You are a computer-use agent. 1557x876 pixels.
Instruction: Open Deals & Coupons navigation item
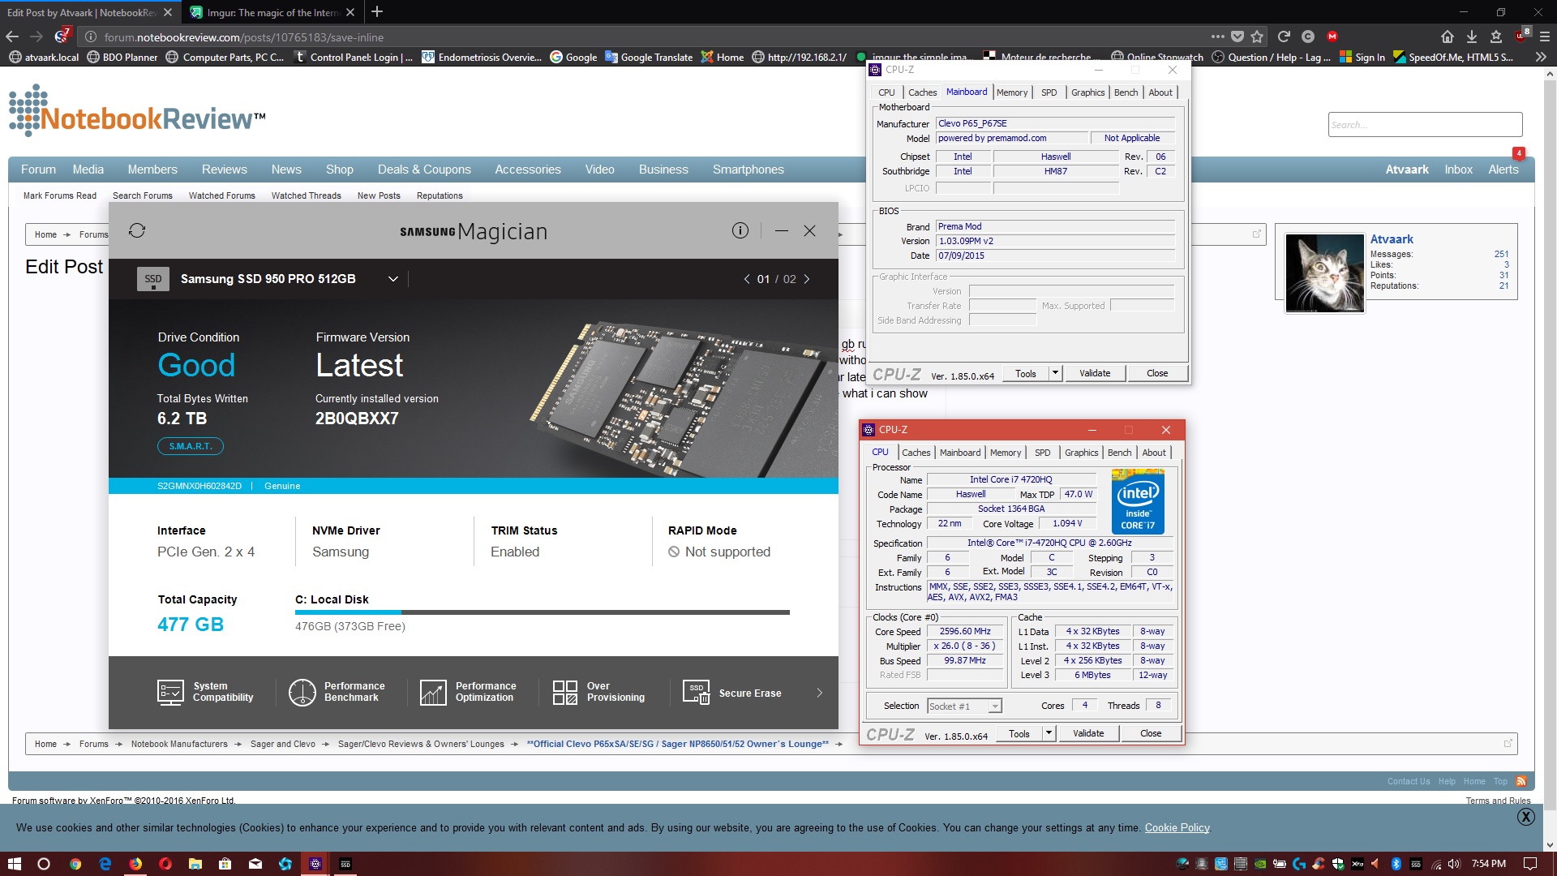[x=424, y=170]
